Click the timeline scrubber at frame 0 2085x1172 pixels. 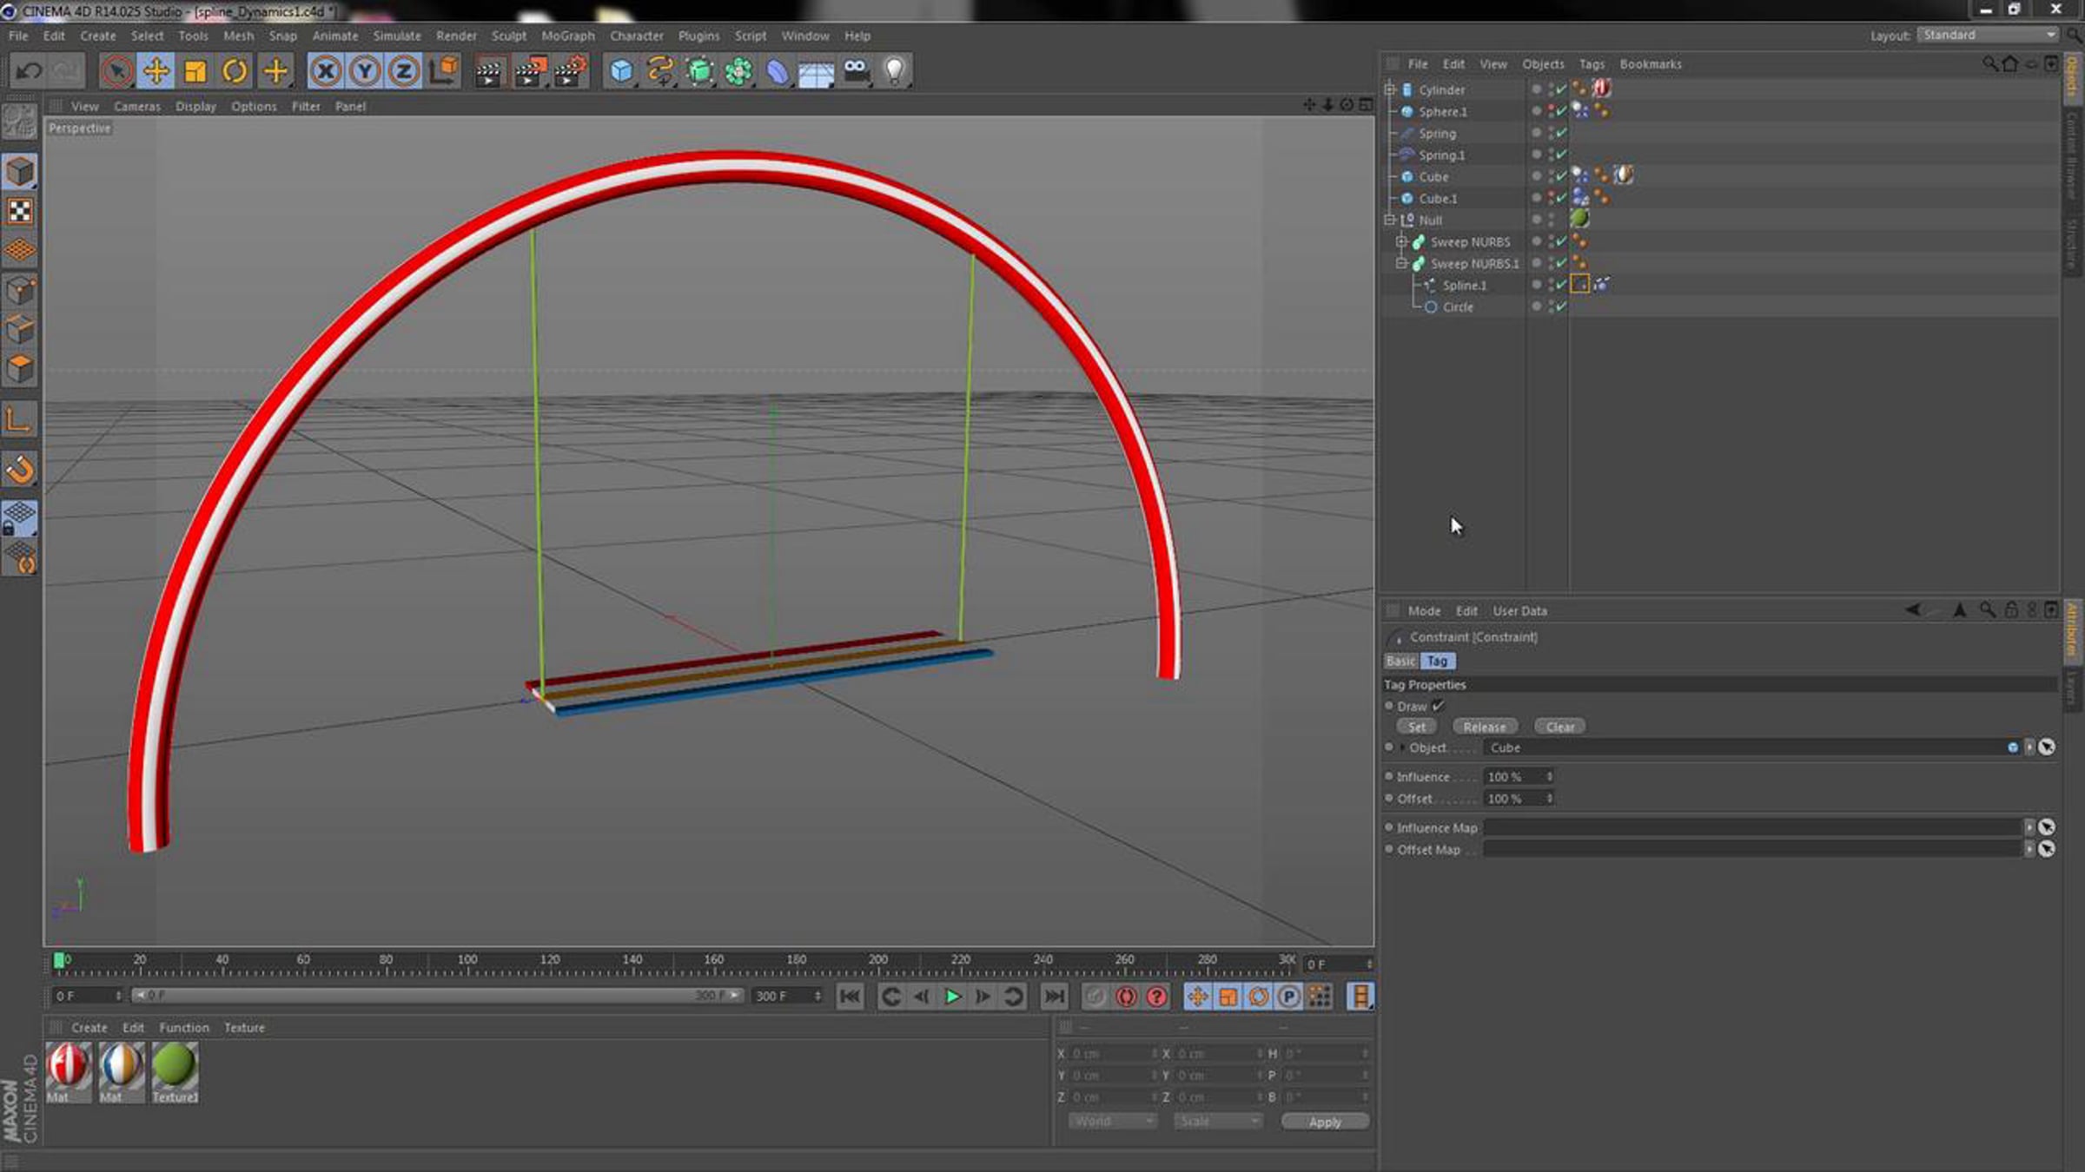click(59, 960)
